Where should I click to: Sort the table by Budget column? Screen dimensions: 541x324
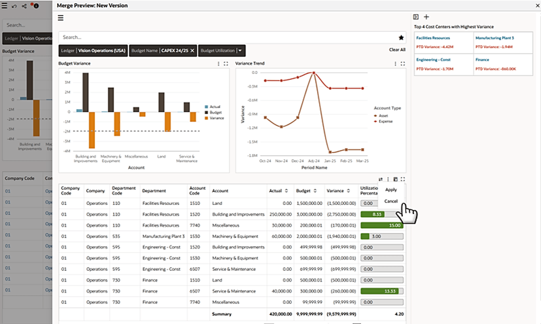(315, 191)
